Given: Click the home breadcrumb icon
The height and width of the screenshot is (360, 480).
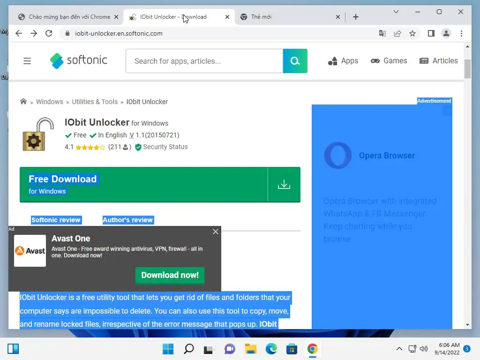Looking at the screenshot, I should click(x=23, y=101).
